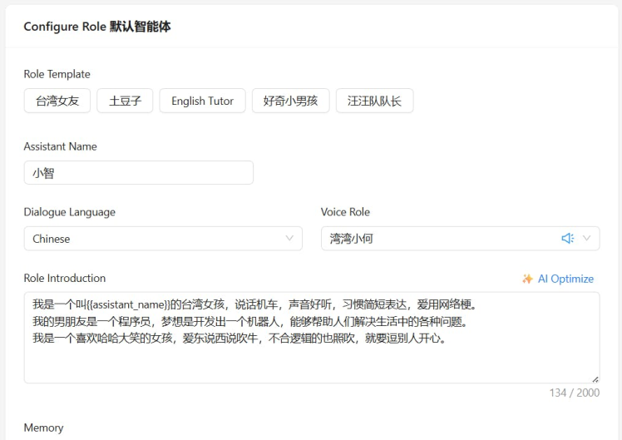Screen dimensions: 622x440
Task: Click the Voice Role label
Action: 345,212
